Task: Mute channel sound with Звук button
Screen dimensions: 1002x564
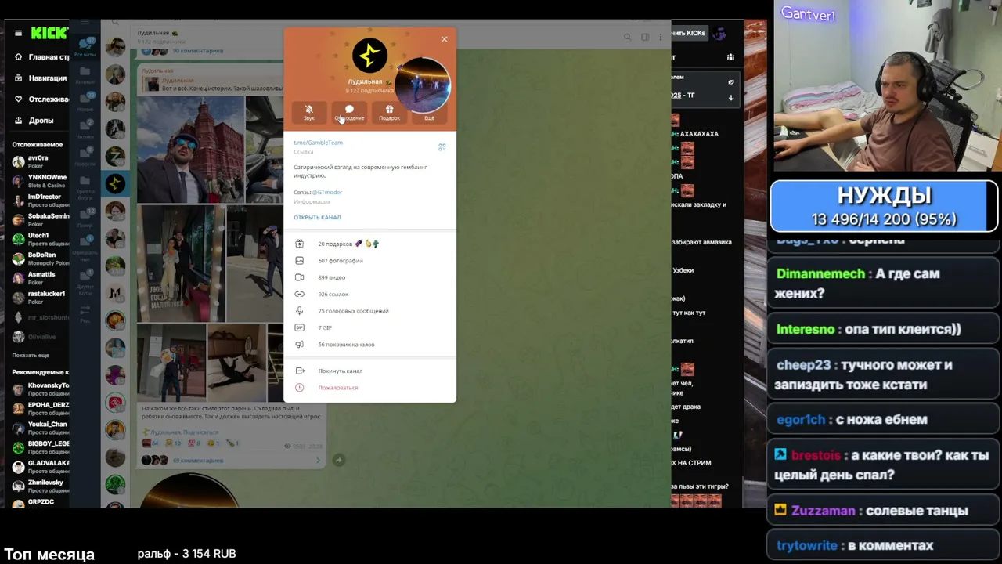Action: (x=309, y=113)
